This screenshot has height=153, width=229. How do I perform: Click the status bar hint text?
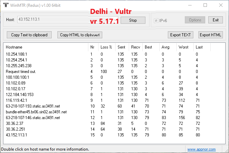[x=45, y=149]
